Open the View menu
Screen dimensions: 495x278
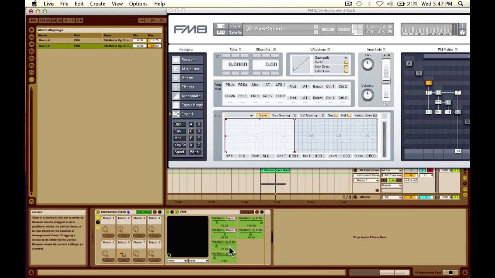[117, 3]
